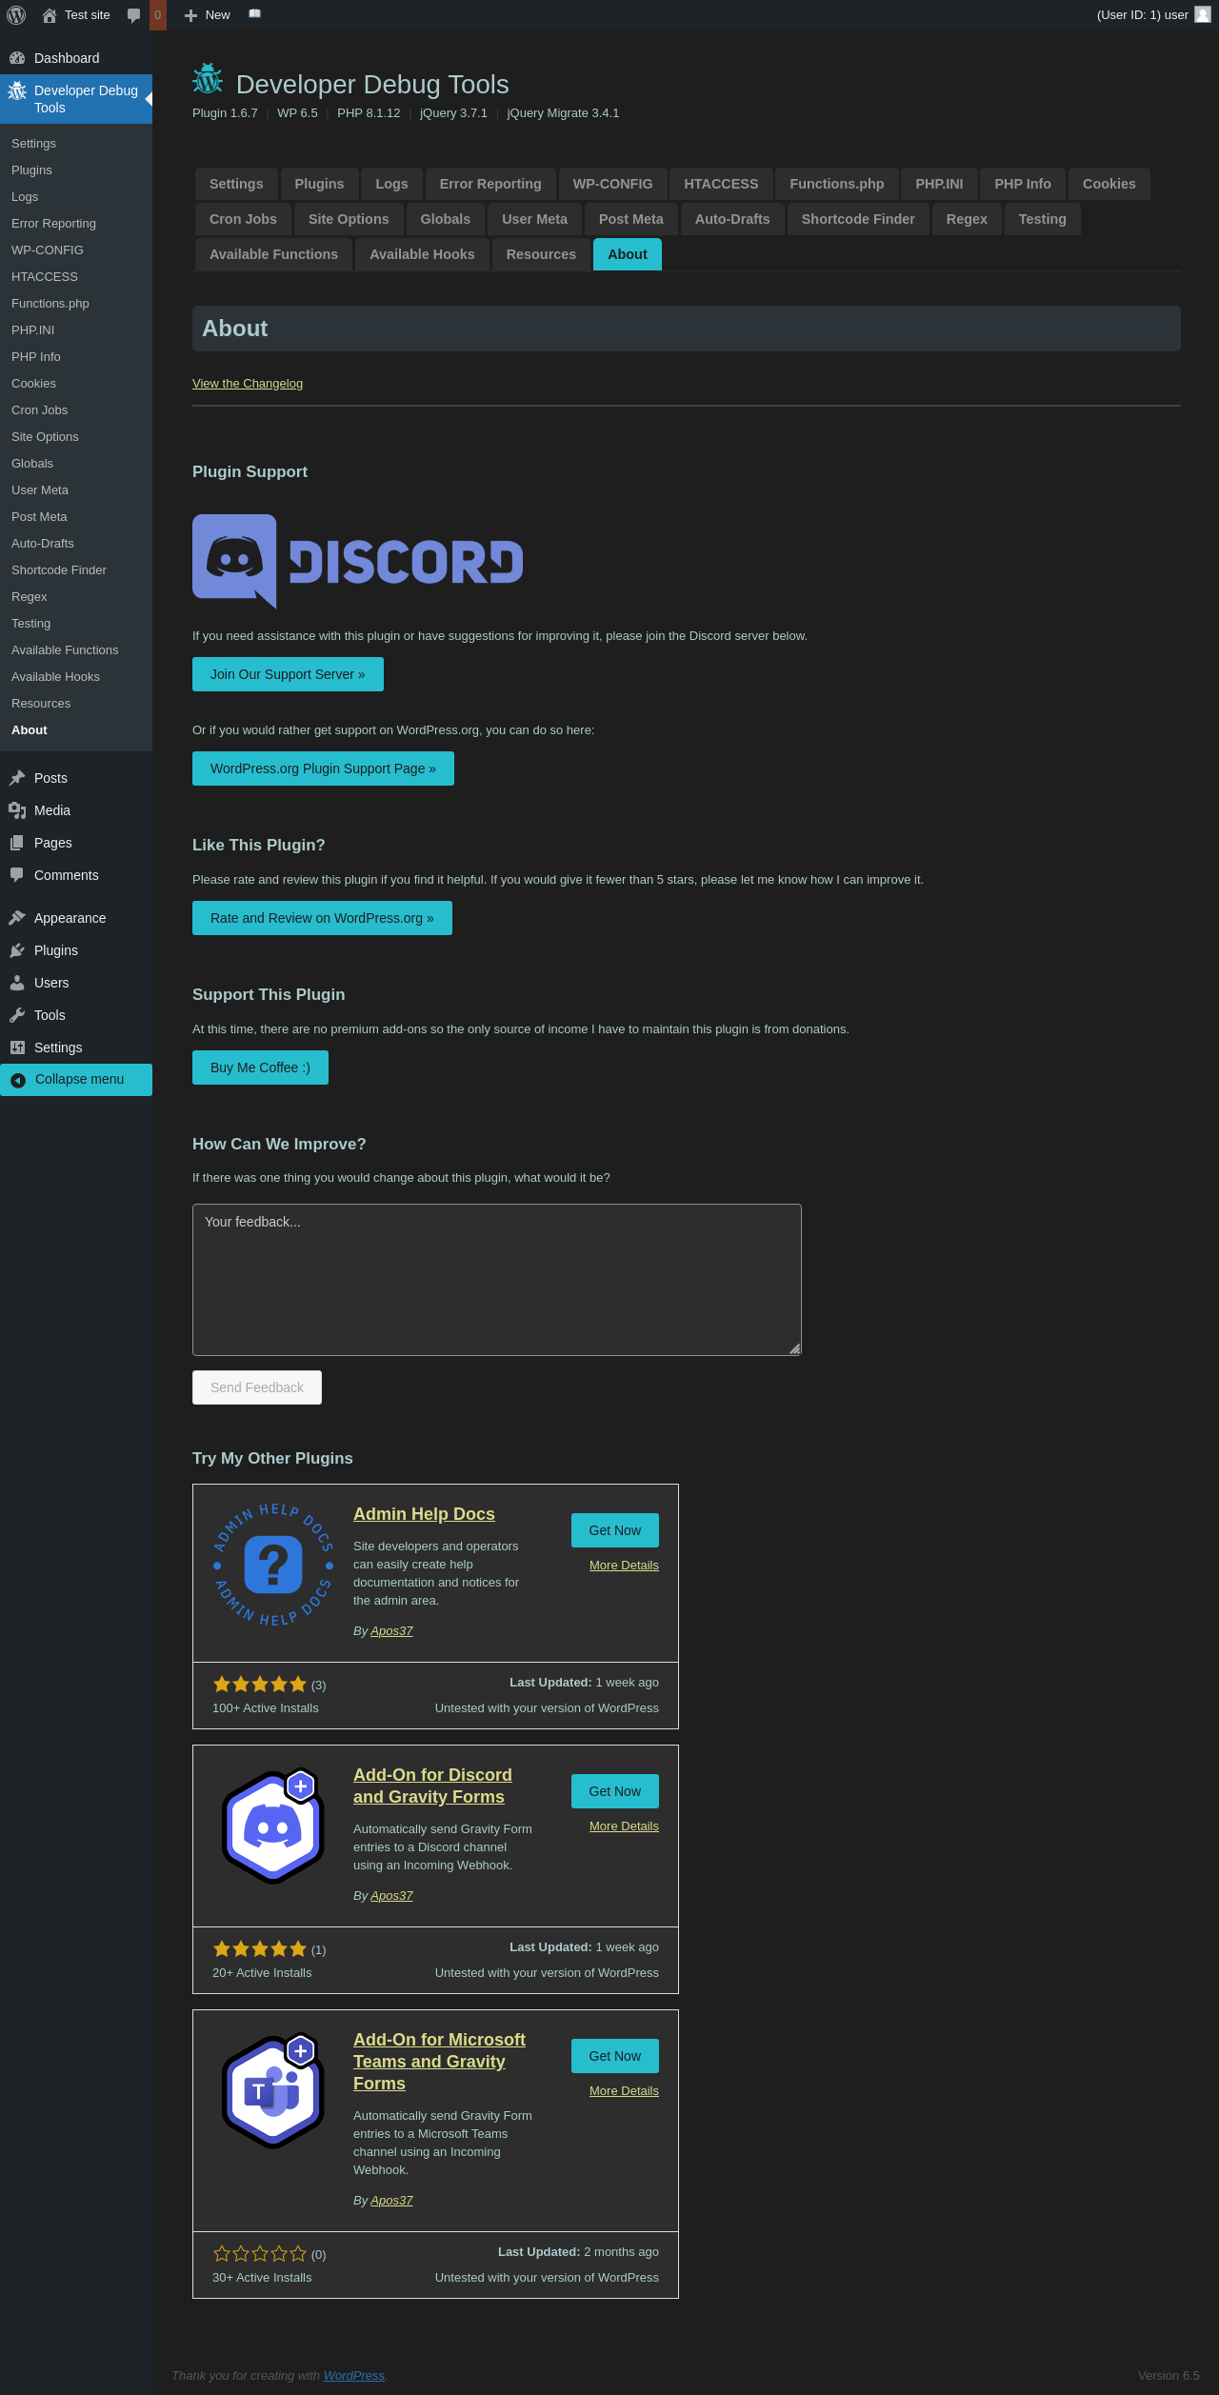Click the Users person icon
The image size is (1219, 2395).
pyautogui.click(x=17, y=983)
